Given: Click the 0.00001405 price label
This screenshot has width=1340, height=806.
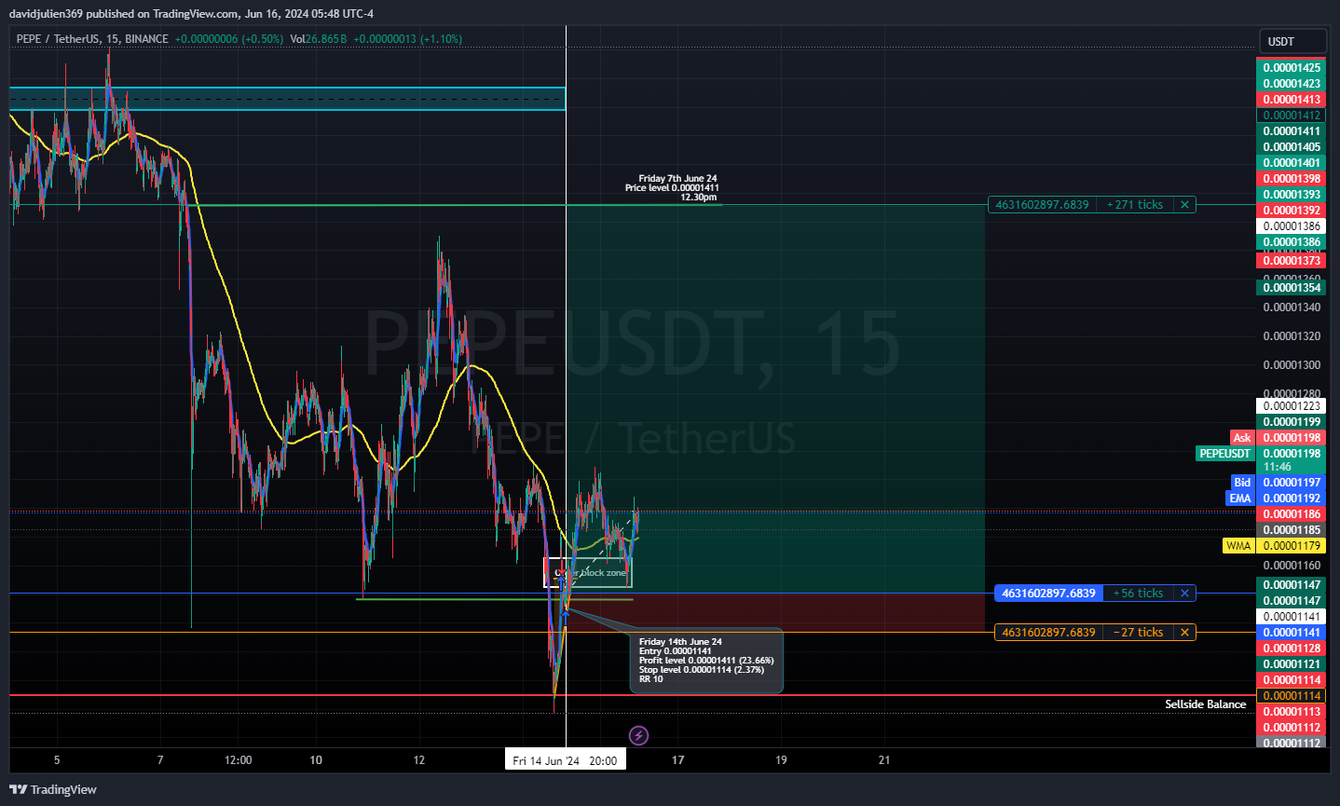Looking at the screenshot, I should click(x=1292, y=147).
